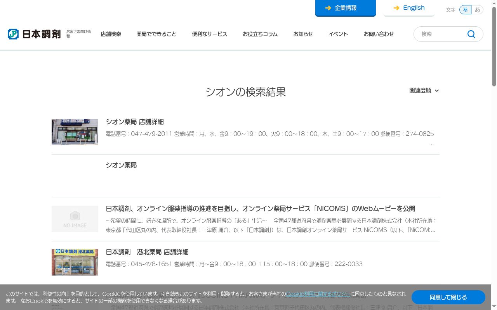
Task: Open 日本調剤 港北薬局 店舗詳細 result
Action: (x=147, y=252)
